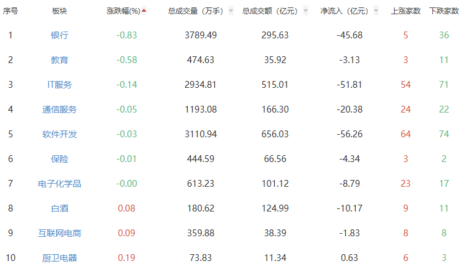Sort by 上涨家数 column header
Screen dimensions: 465x269
point(406,11)
